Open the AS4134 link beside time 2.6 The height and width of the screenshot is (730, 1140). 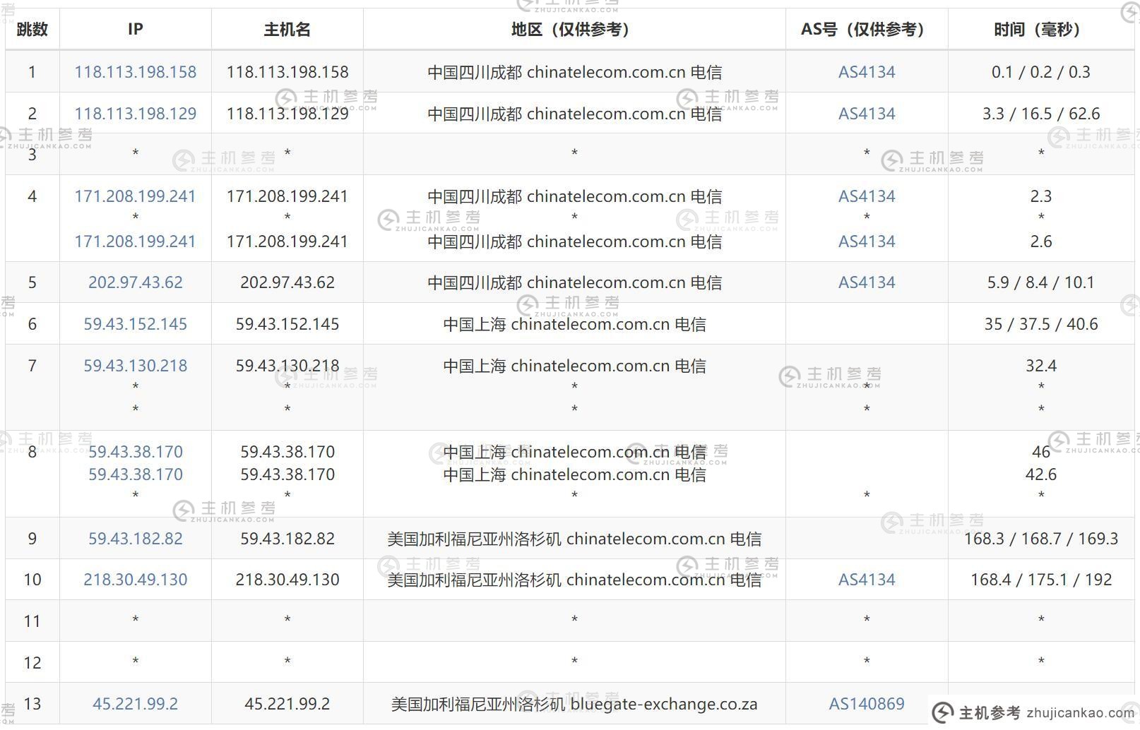(867, 241)
